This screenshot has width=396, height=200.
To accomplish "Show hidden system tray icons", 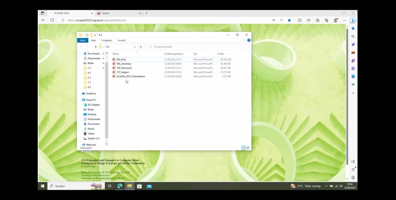I will tap(326, 186).
